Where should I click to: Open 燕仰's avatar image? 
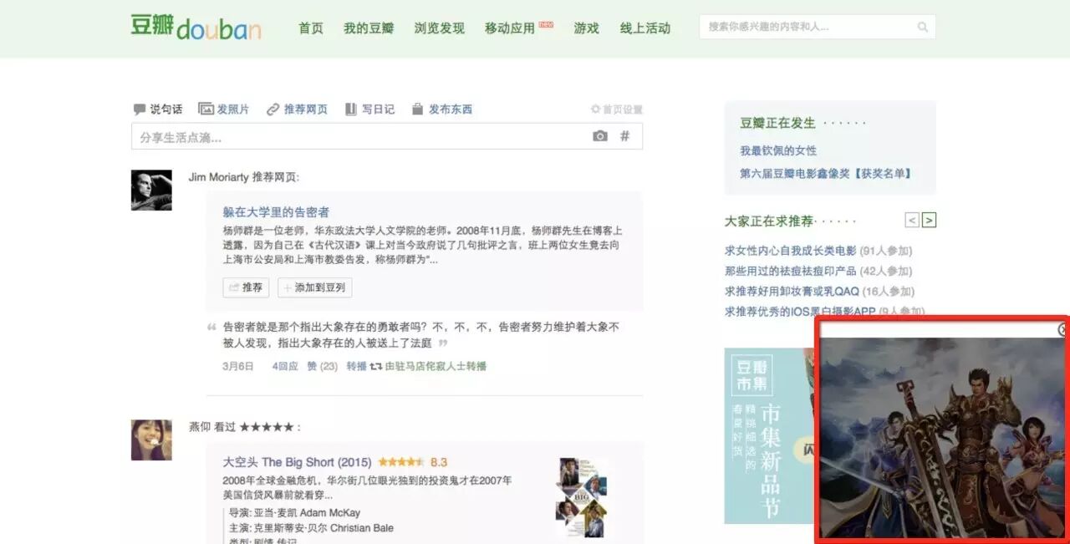pos(151,440)
